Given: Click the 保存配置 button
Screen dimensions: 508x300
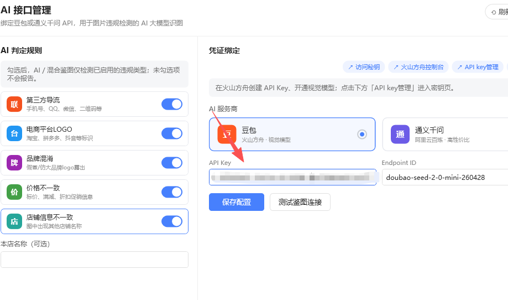Looking at the screenshot, I should 237,202.
